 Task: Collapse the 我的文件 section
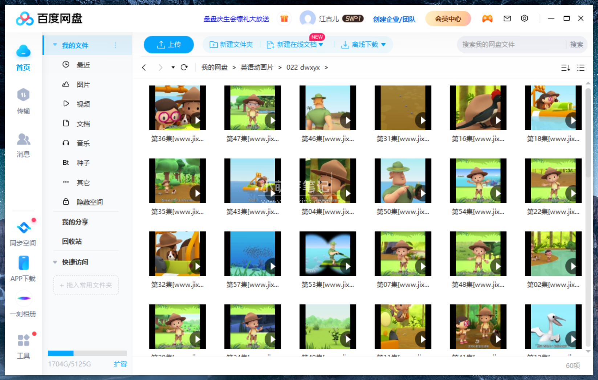pos(55,45)
